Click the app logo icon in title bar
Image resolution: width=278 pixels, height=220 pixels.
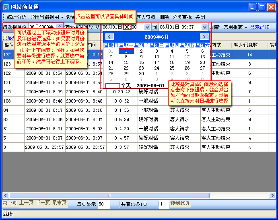[x=6, y=7]
